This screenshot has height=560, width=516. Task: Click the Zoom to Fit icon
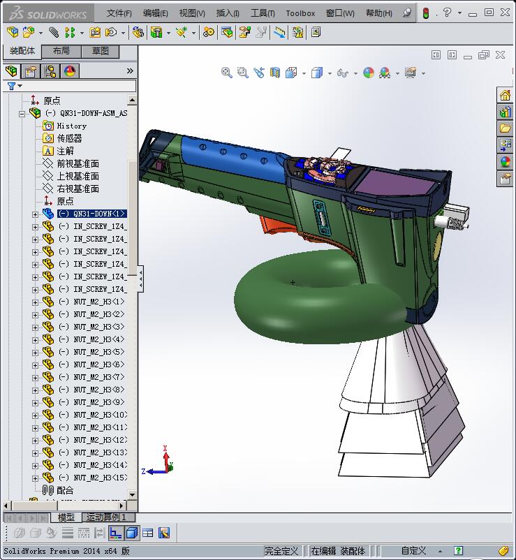[226, 73]
